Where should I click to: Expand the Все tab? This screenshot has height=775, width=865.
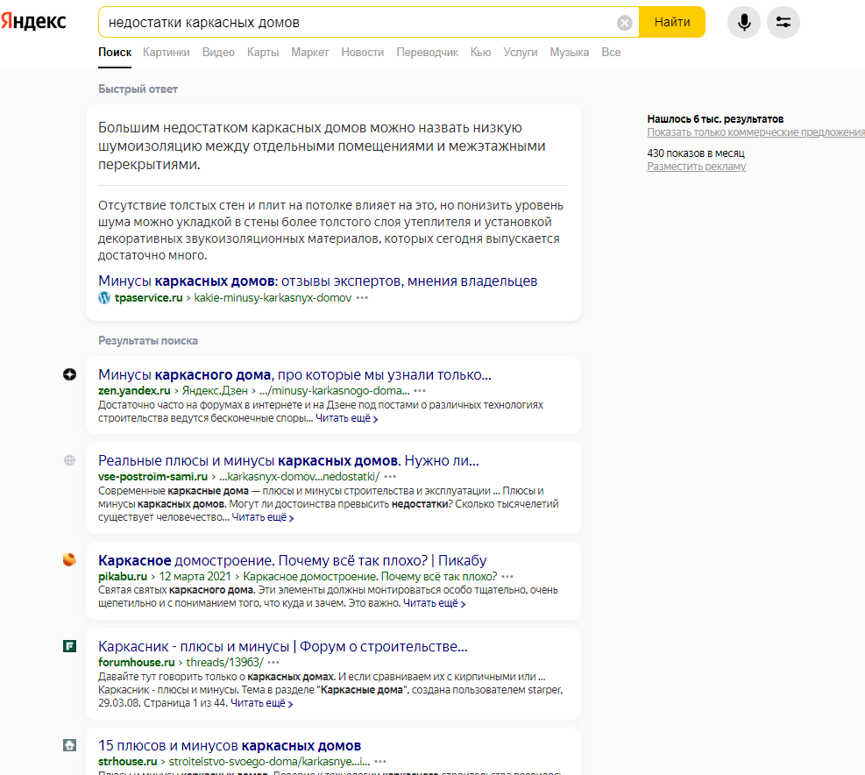611,52
